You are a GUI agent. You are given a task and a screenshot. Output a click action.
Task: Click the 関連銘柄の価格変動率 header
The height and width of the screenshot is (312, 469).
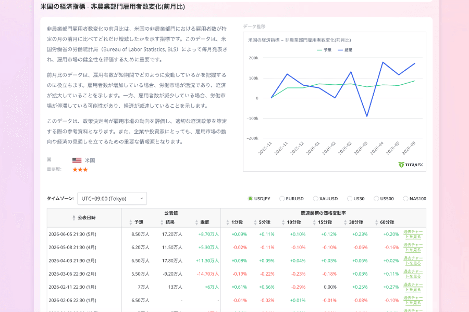click(323, 213)
